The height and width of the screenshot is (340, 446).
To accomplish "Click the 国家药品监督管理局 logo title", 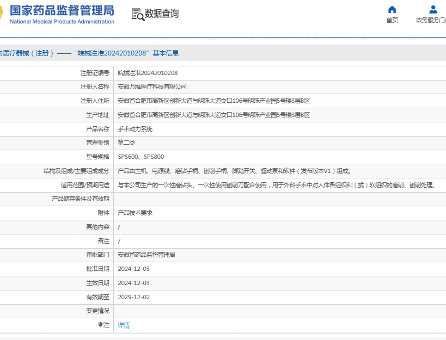I will [62, 10].
